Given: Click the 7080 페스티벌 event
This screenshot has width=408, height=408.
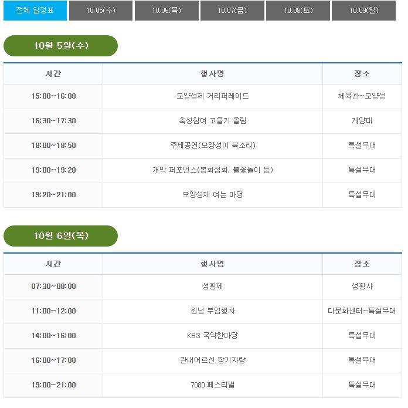Looking at the screenshot, I should [x=212, y=385].
